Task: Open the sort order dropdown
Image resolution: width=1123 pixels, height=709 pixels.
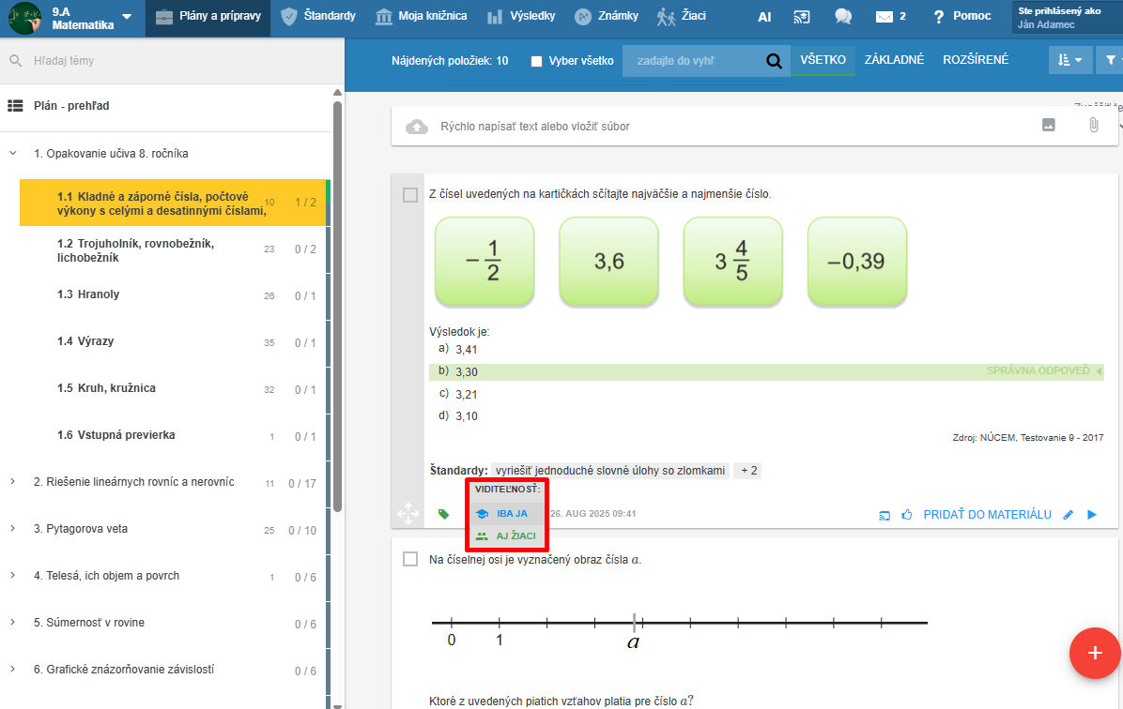Action: coord(1069,60)
